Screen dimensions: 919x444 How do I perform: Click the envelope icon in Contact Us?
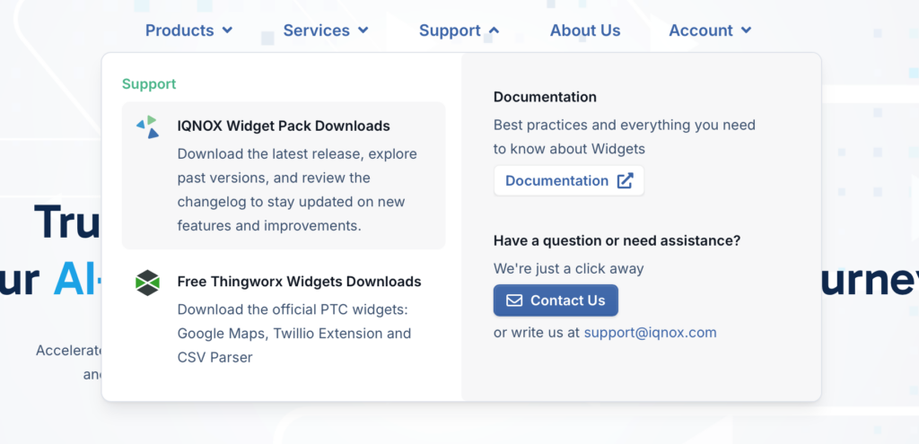tap(514, 300)
